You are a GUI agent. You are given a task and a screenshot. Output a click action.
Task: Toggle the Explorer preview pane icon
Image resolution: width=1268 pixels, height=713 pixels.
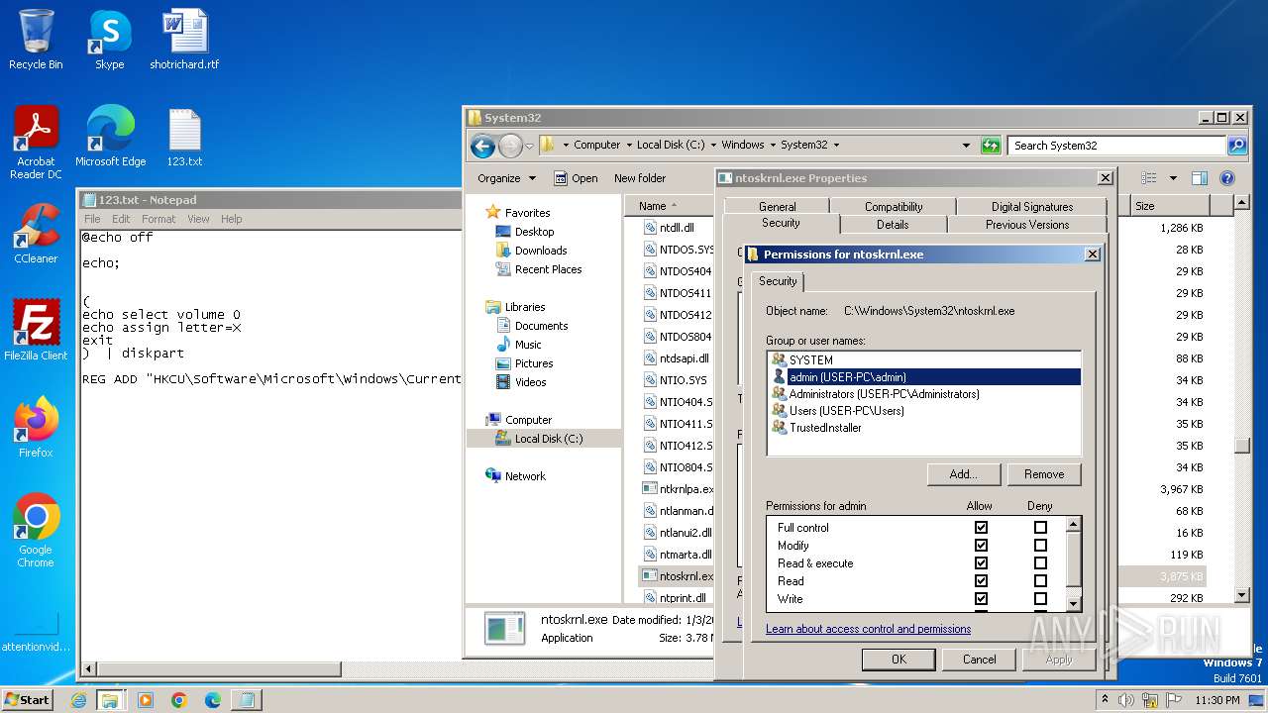[1200, 178]
